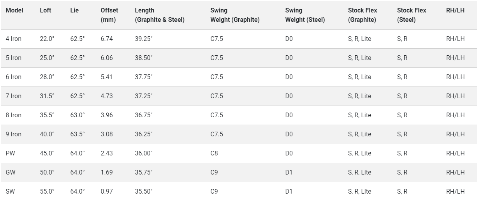Click the Swing Weight (Graphite) header
This screenshot has width=477, height=201.
[x=235, y=15]
